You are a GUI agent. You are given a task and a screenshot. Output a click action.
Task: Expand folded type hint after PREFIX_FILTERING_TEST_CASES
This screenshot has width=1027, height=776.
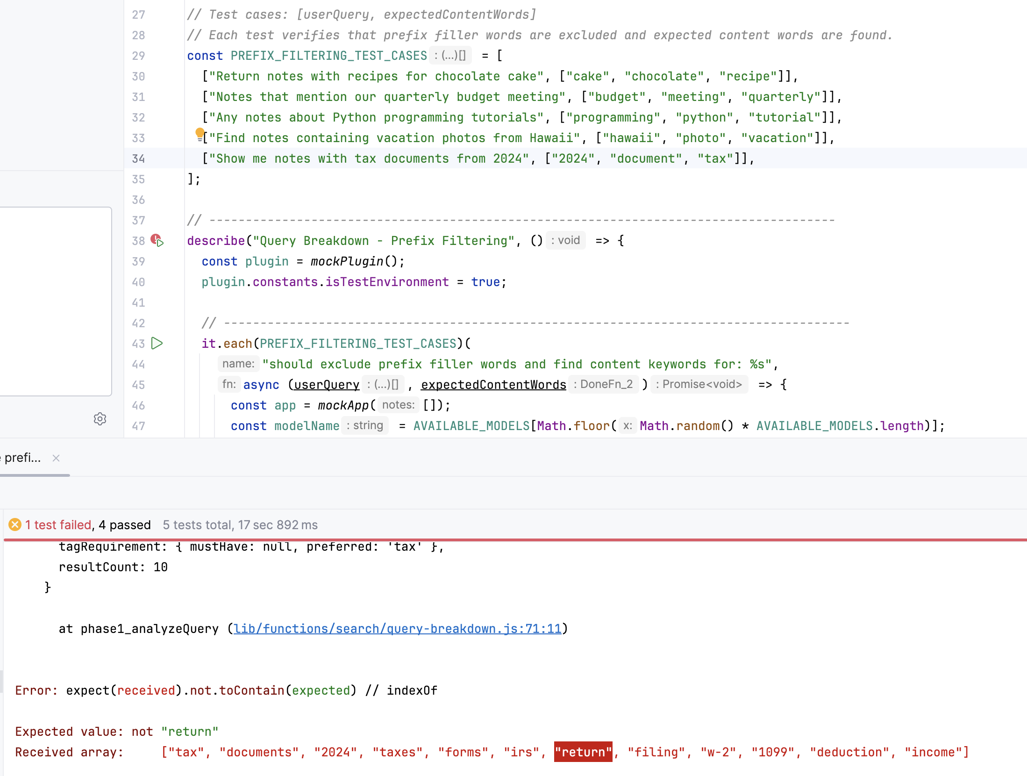pos(450,56)
